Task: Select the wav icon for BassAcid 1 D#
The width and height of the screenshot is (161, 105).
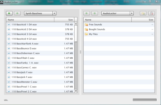Action: point(9,25)
